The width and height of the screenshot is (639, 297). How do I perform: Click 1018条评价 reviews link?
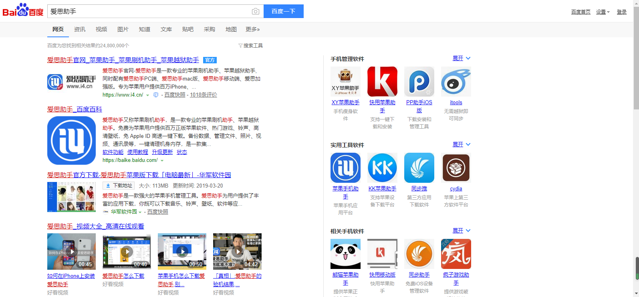click(204, 95)
